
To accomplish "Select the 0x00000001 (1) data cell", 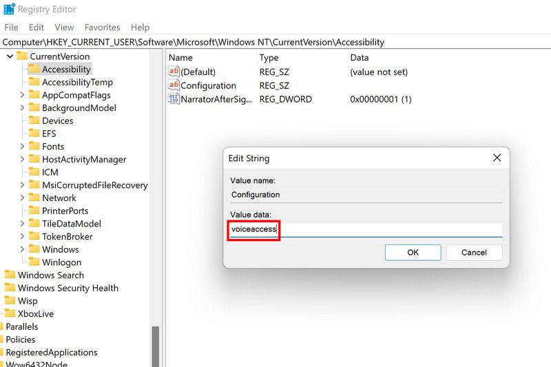I will coord(381,99).
